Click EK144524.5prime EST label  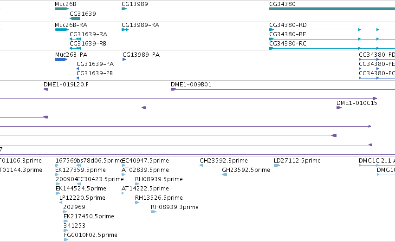pyautogui.click(x=81, y=189)
